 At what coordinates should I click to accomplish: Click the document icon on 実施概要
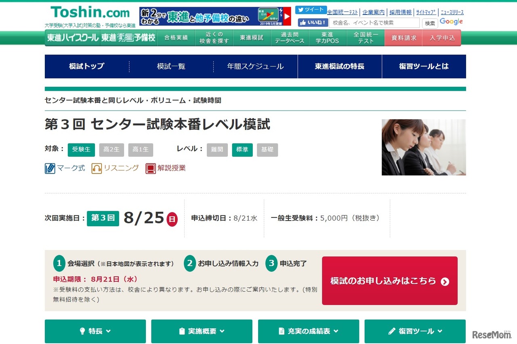[183, 331]
